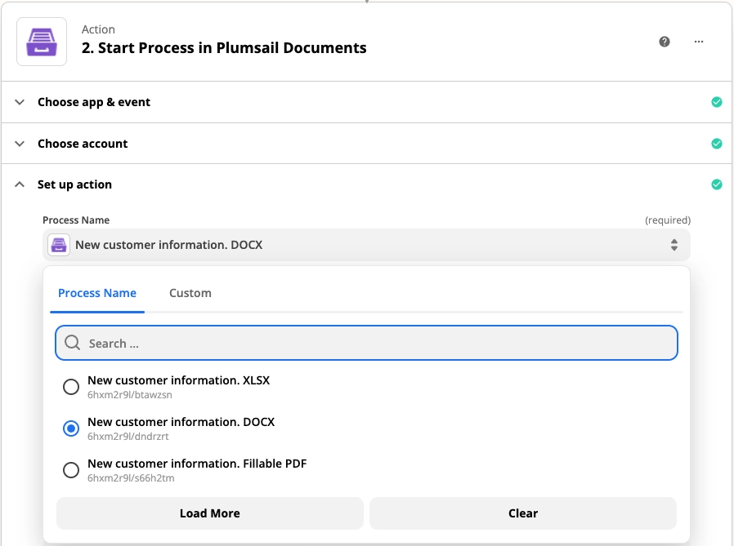
Task: Switch to the Custom tab
Action: (190, 293)
